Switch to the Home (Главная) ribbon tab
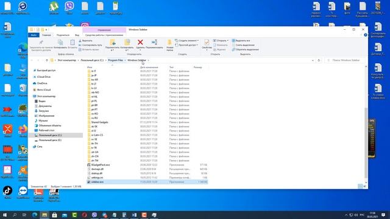The width and height of the screenshot is (390, 219). (x=46, y=35)
